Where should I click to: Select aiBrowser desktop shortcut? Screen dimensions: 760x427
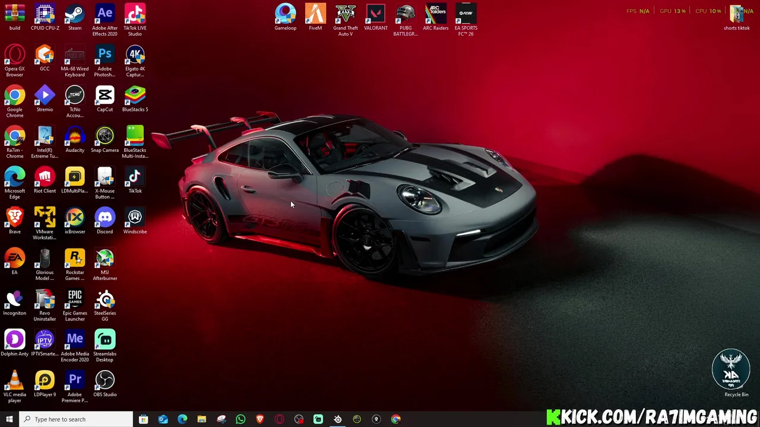(x=75, y=221)
